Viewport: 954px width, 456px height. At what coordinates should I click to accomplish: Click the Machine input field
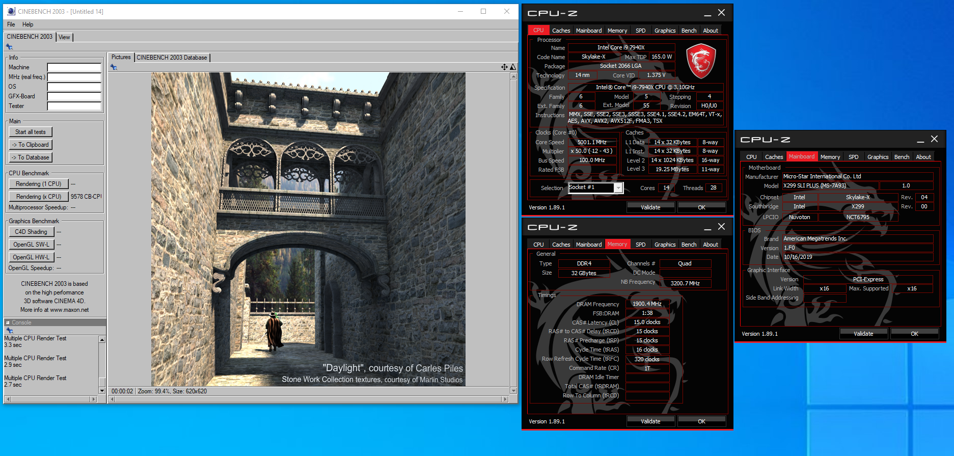74,67
